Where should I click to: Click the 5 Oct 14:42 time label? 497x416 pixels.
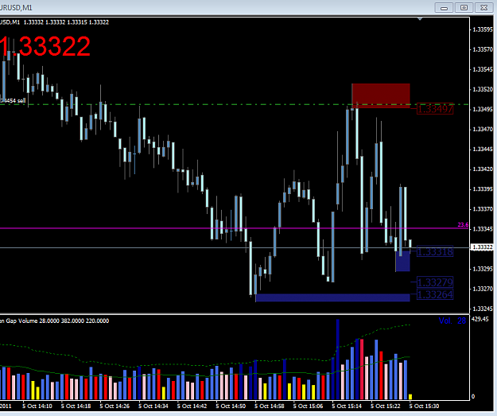(x=192, y=406)
